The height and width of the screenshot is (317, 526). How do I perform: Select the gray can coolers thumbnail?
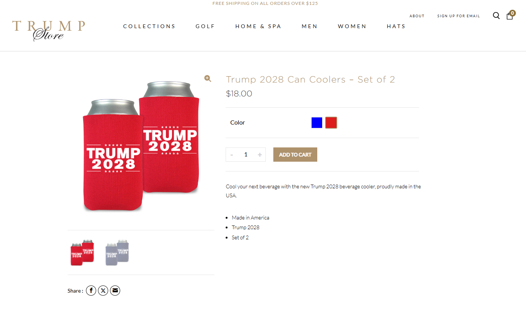117,252
